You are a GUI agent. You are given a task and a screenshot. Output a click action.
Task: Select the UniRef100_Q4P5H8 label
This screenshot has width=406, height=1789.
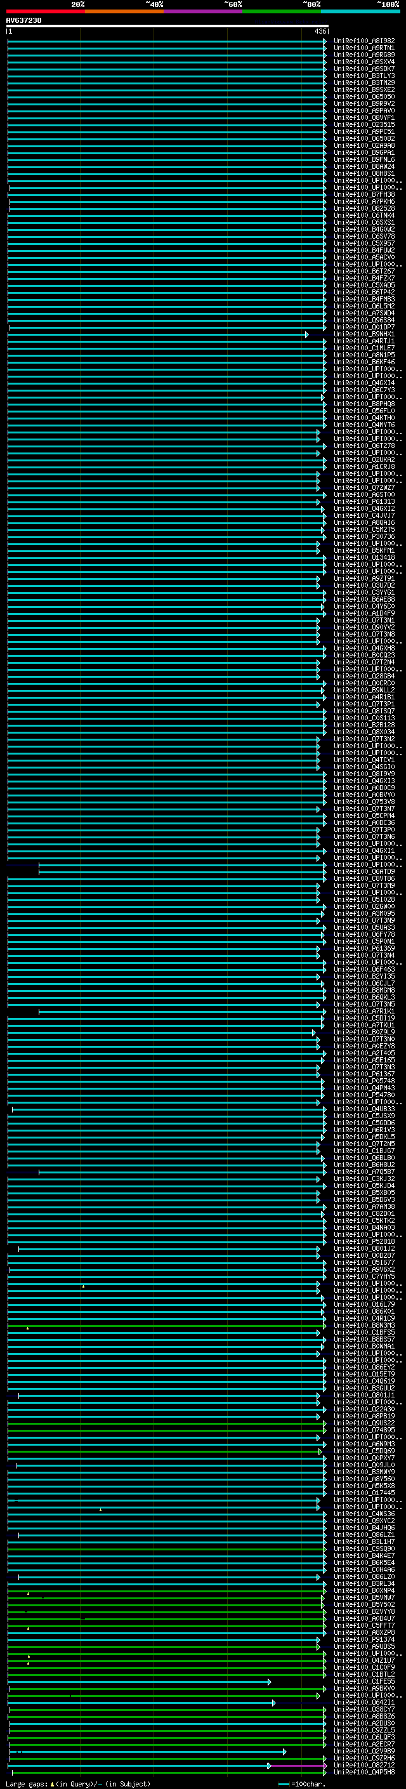[364, 1772]
